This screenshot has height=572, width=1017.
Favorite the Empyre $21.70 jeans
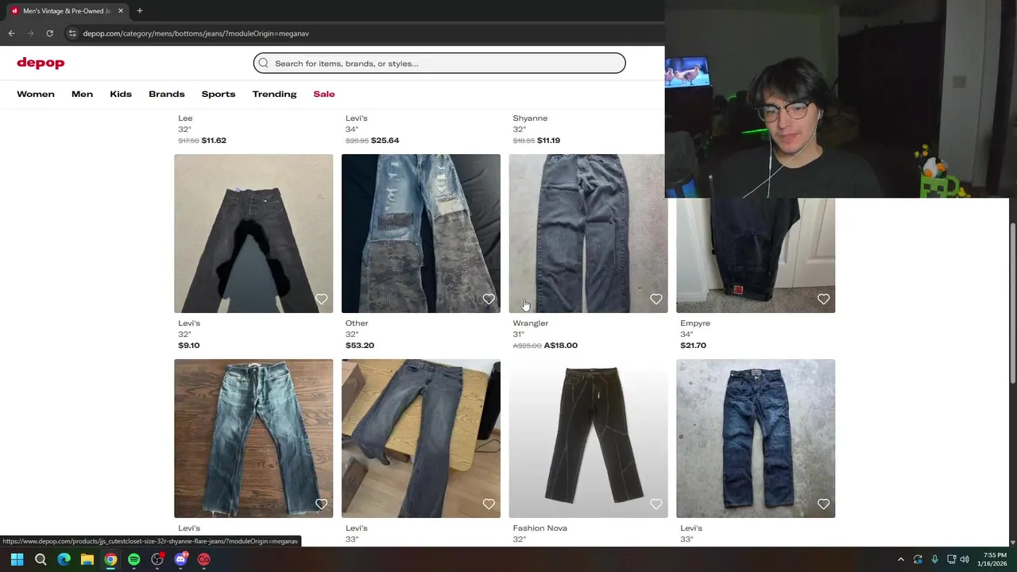click(x=823, y=300)
